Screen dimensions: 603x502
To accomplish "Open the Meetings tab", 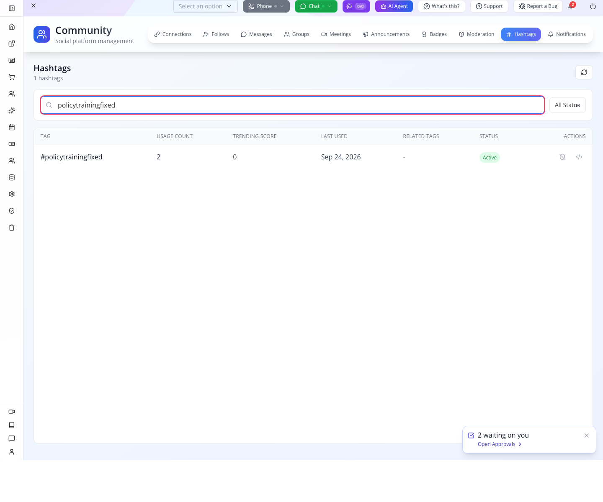I will click(x=336, y=34).
